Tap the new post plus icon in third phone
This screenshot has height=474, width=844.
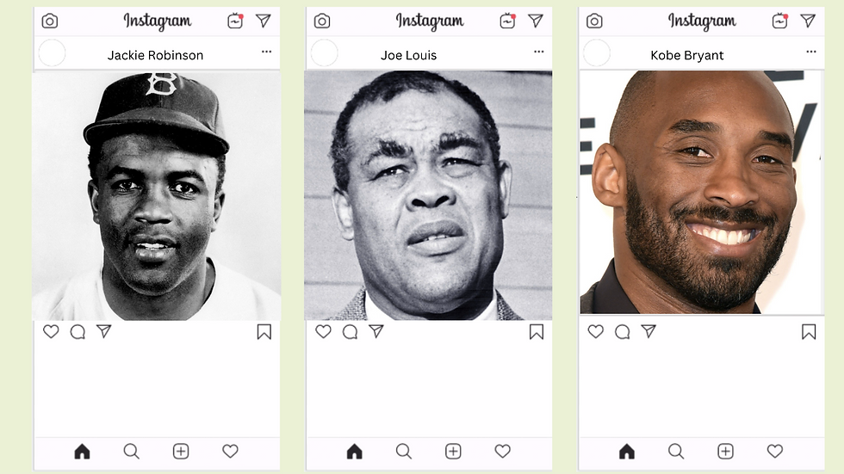coord(725,452)
